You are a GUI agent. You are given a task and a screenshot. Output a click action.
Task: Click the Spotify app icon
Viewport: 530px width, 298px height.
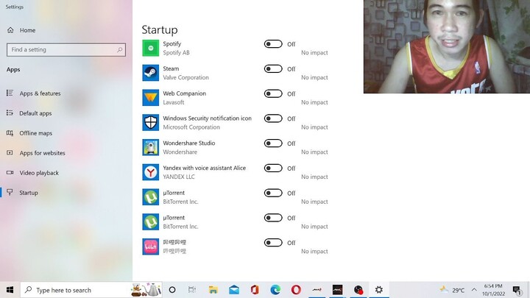[150, 48]
